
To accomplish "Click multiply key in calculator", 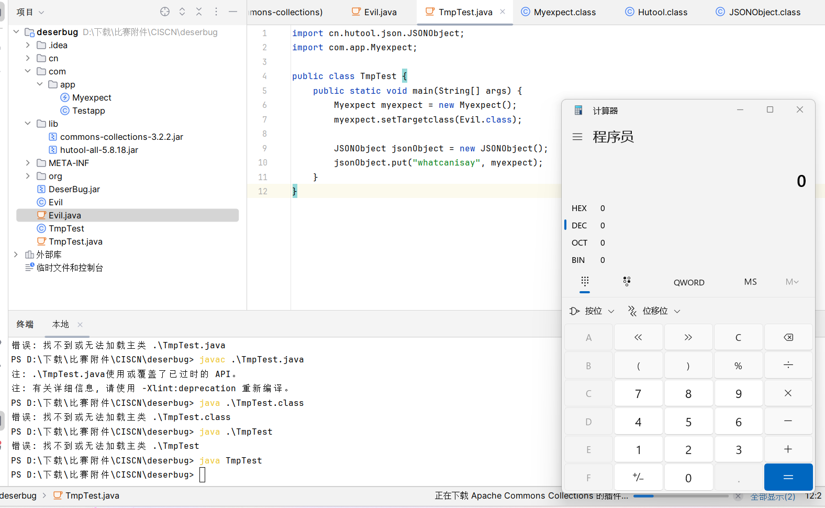I will click(788, 393).
